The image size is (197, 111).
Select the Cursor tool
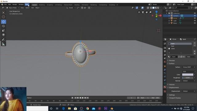coord(3,17)
